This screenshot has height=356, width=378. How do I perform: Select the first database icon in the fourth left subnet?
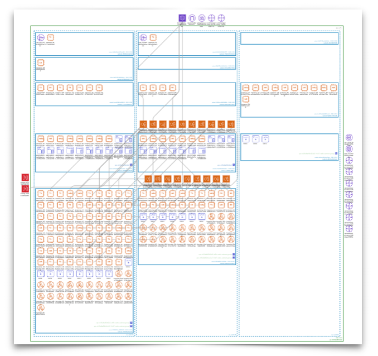[119, 139]
